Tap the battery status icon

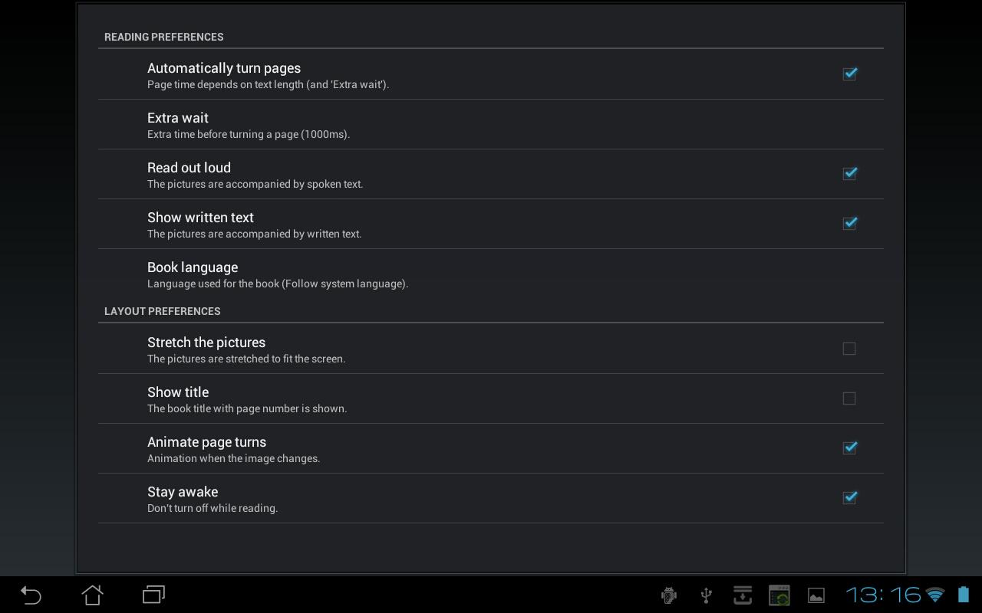(963, 595)
